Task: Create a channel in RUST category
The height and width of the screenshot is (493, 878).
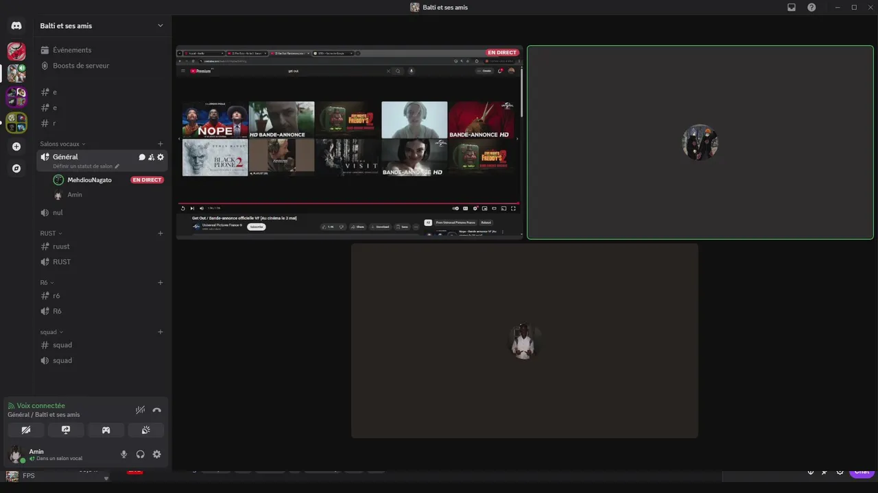Action: [161, 233]
